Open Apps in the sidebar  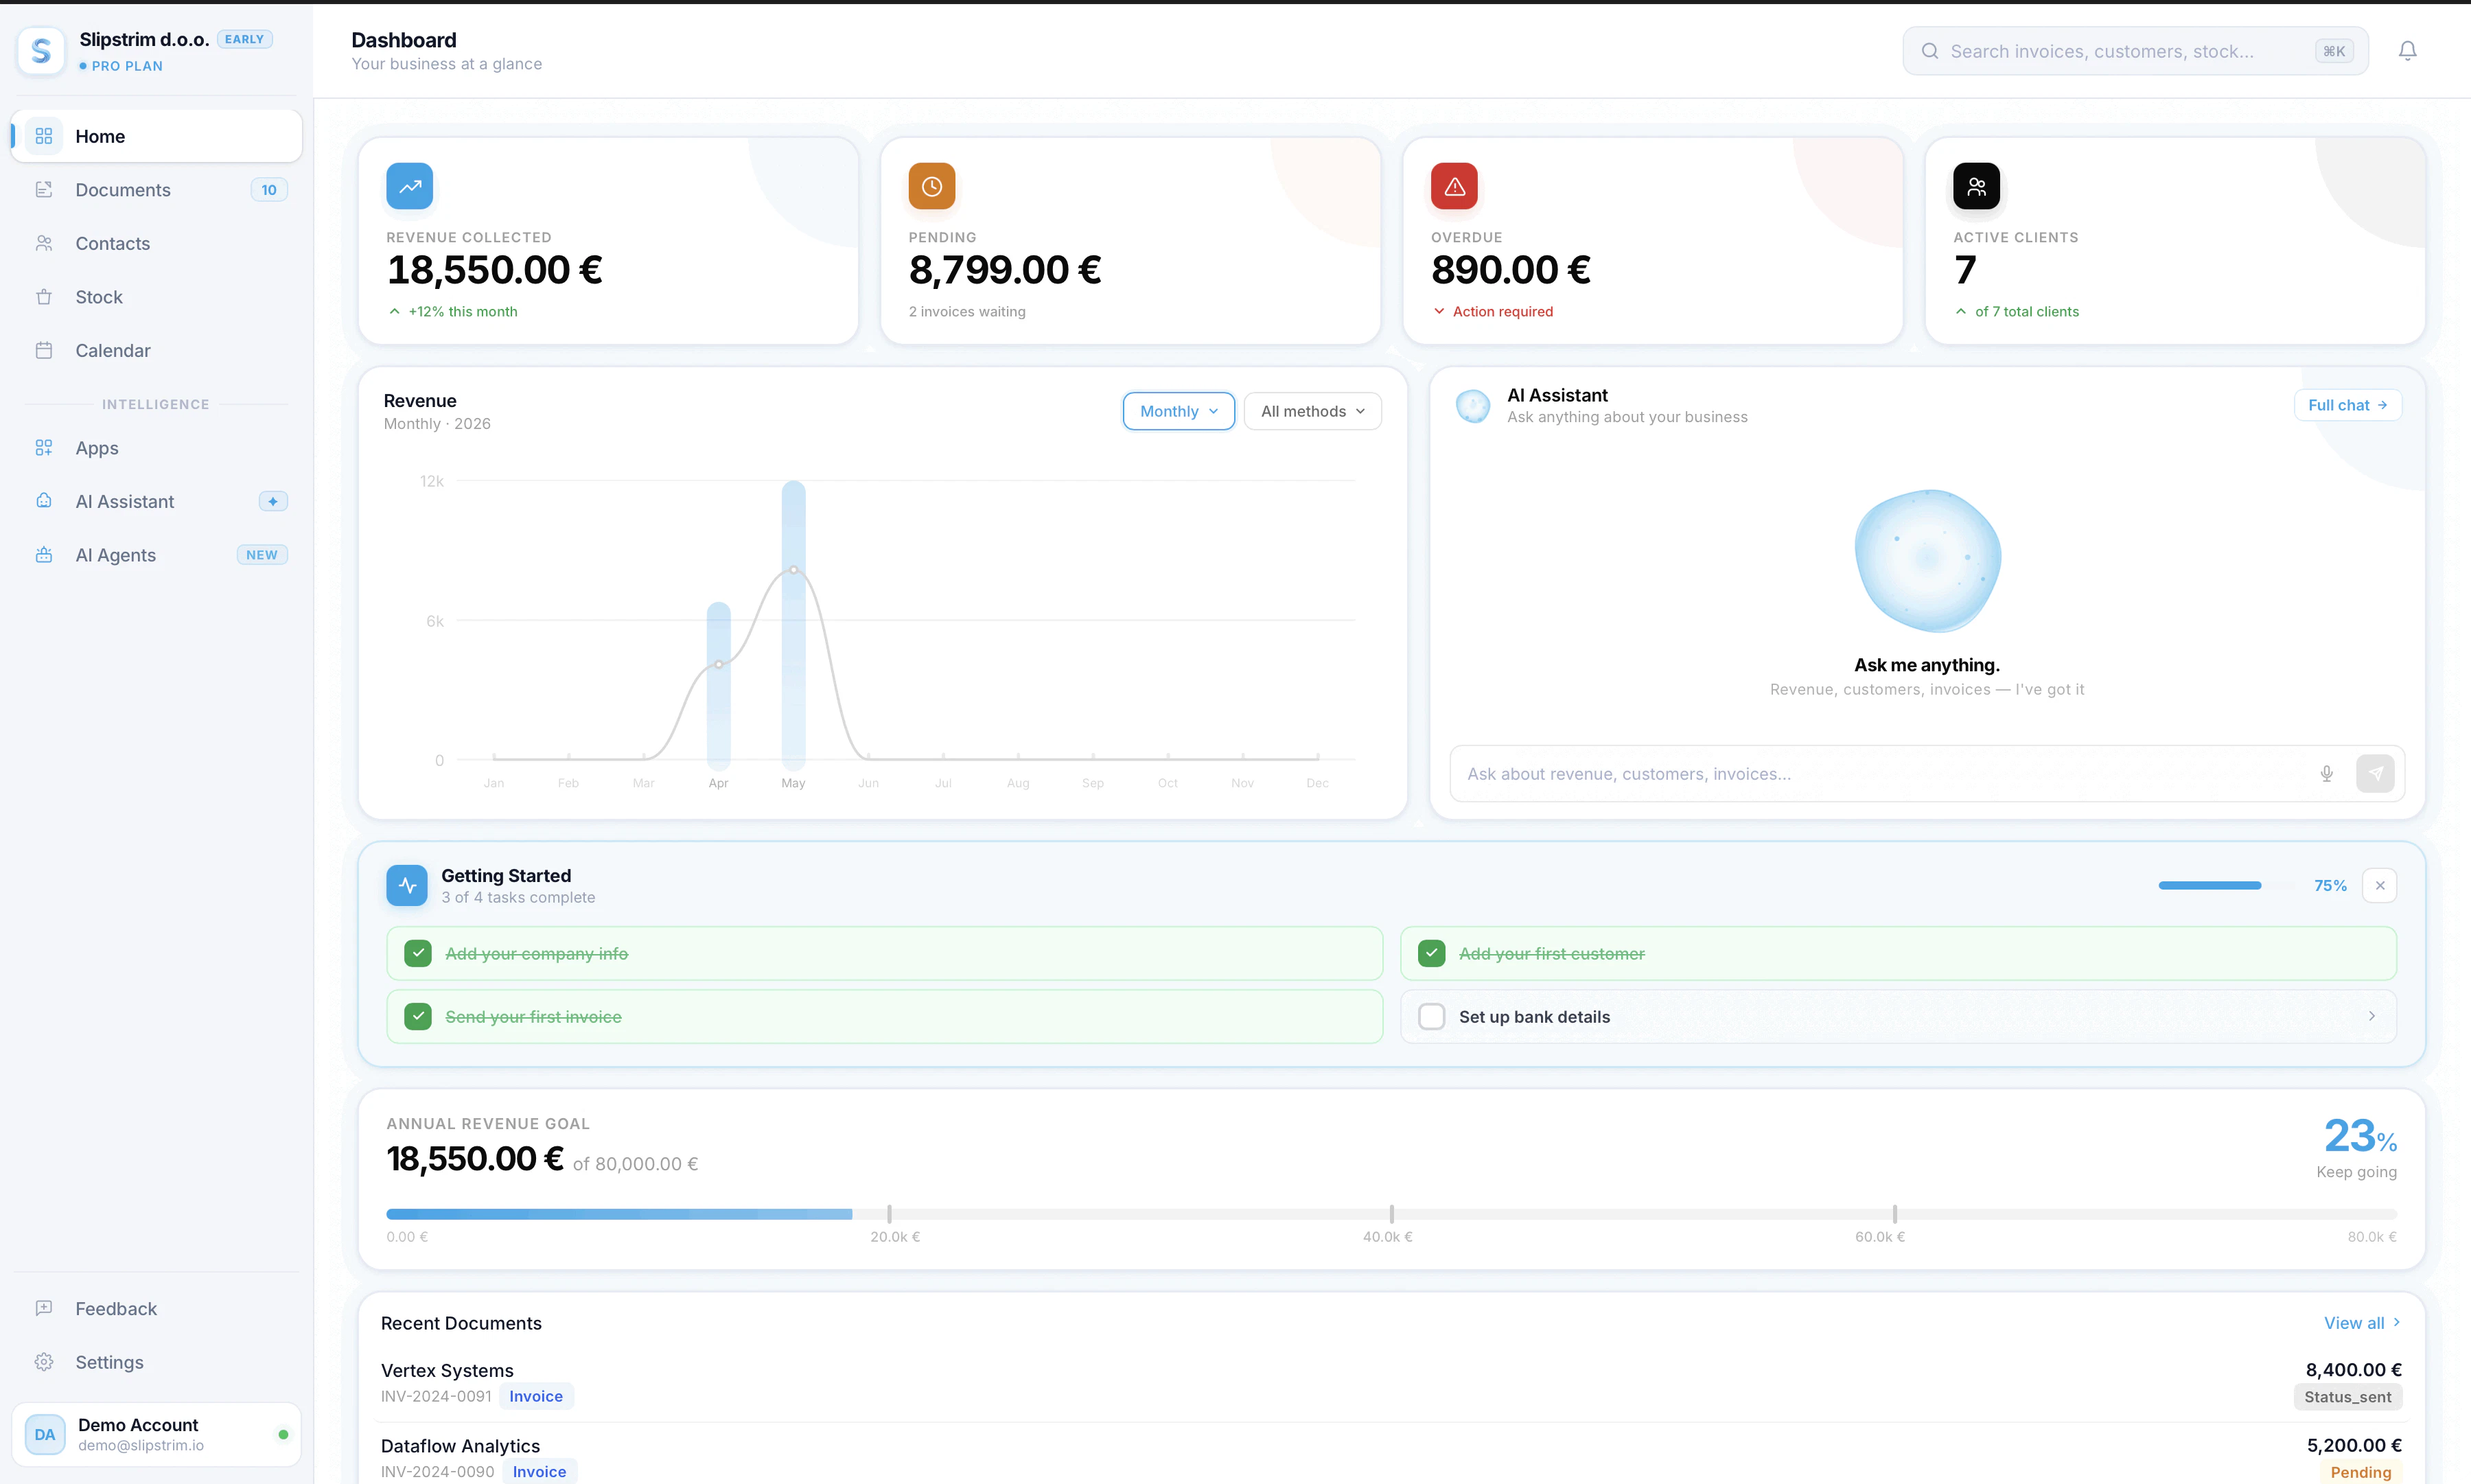pyautogui.click(x=156, y=448)
